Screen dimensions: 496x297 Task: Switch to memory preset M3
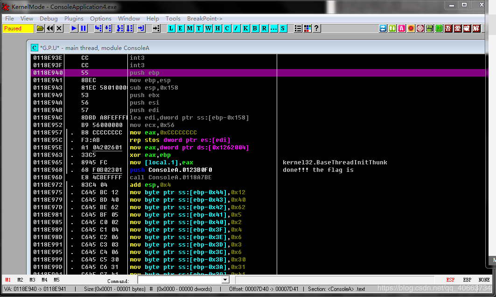coord(32,280)
